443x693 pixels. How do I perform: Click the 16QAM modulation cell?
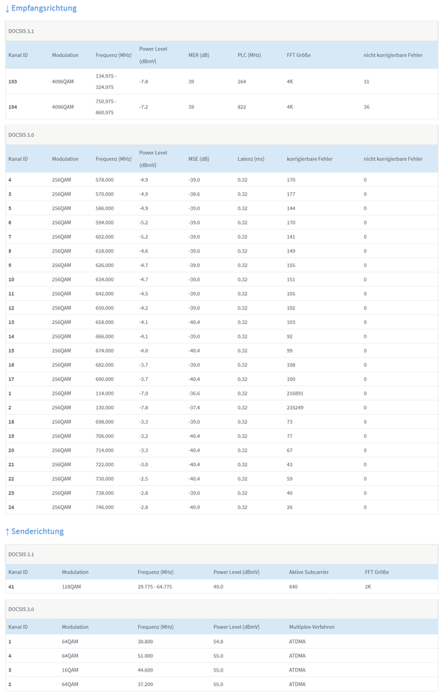70,670
